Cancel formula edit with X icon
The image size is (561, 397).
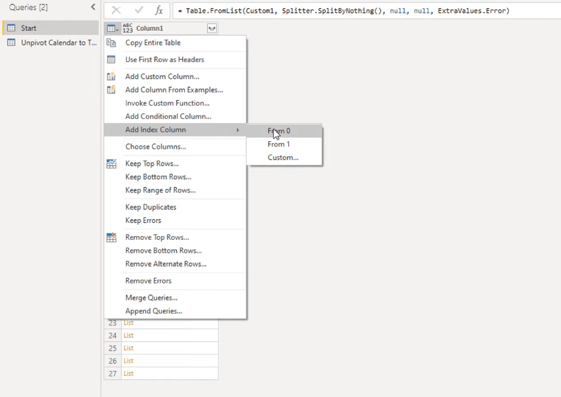pos(116,11)
